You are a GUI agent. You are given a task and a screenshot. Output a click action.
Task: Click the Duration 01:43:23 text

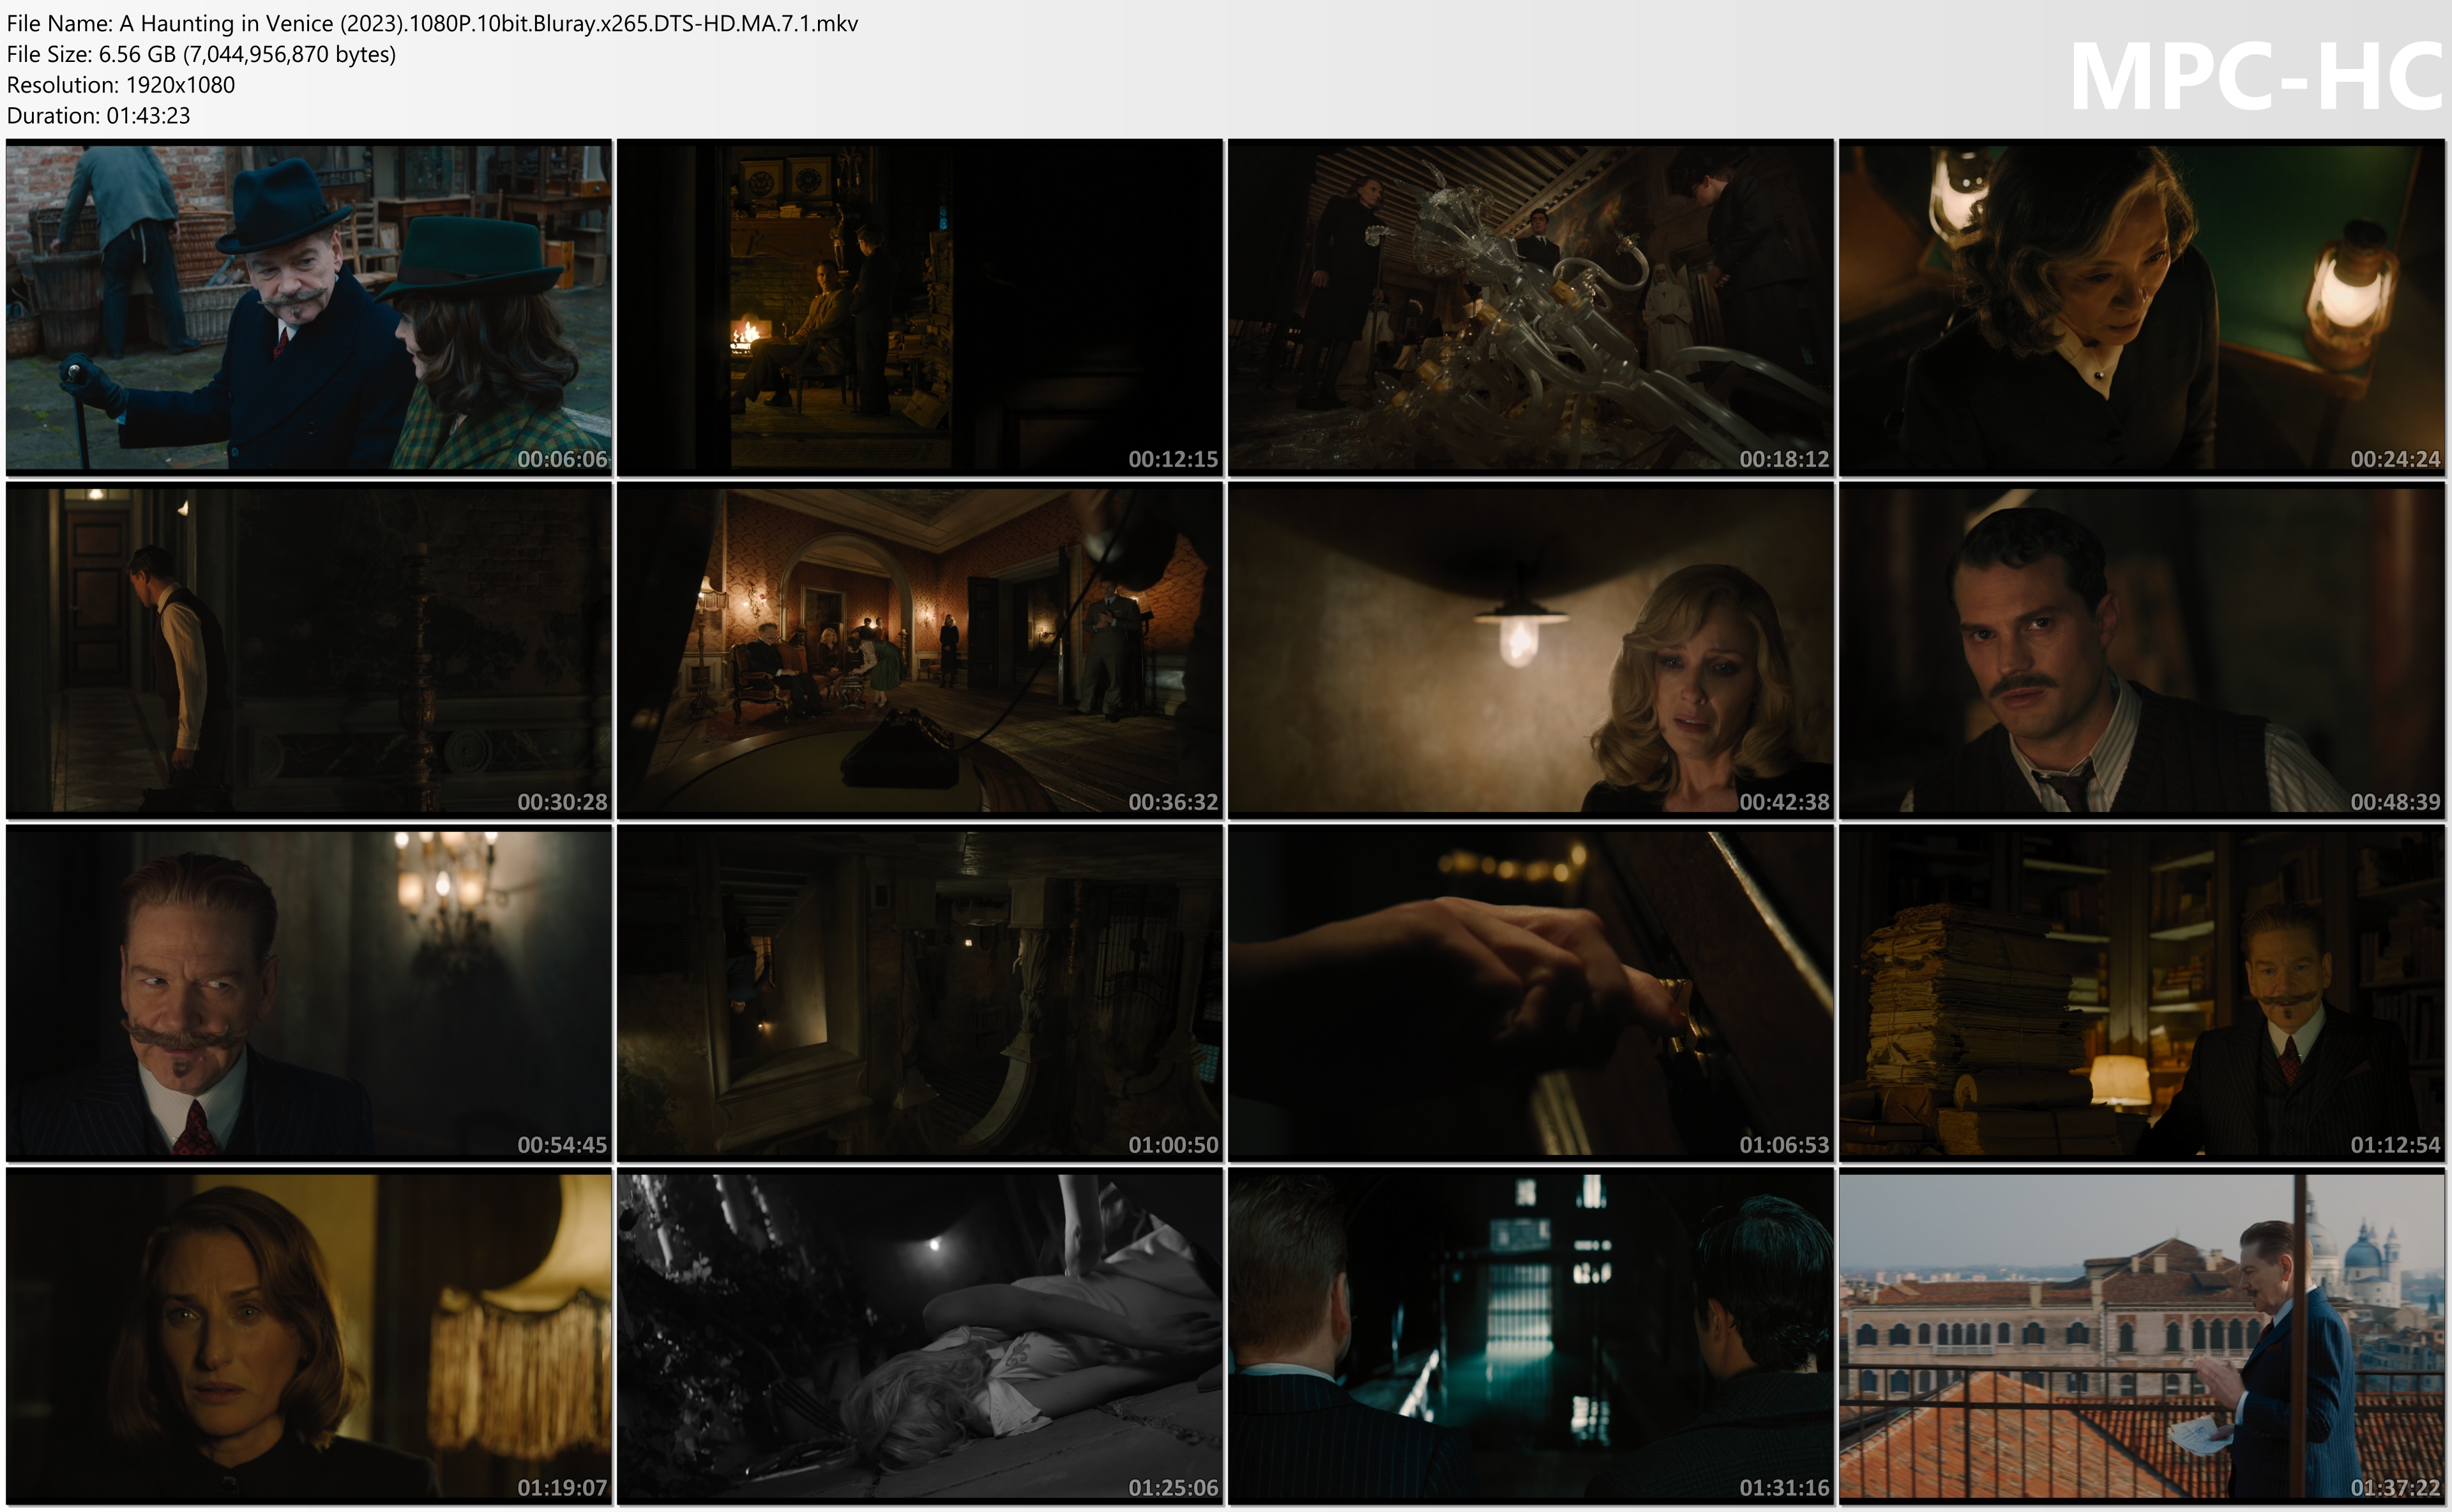[98, 115]
